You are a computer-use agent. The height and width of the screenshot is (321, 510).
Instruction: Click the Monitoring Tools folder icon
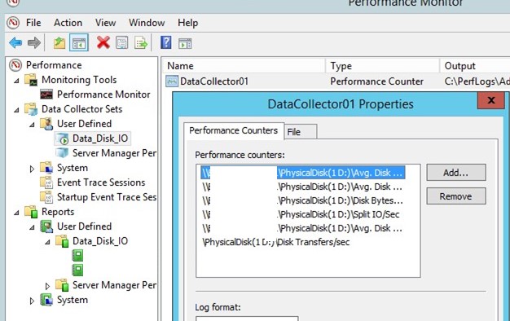tap(32, 80)
